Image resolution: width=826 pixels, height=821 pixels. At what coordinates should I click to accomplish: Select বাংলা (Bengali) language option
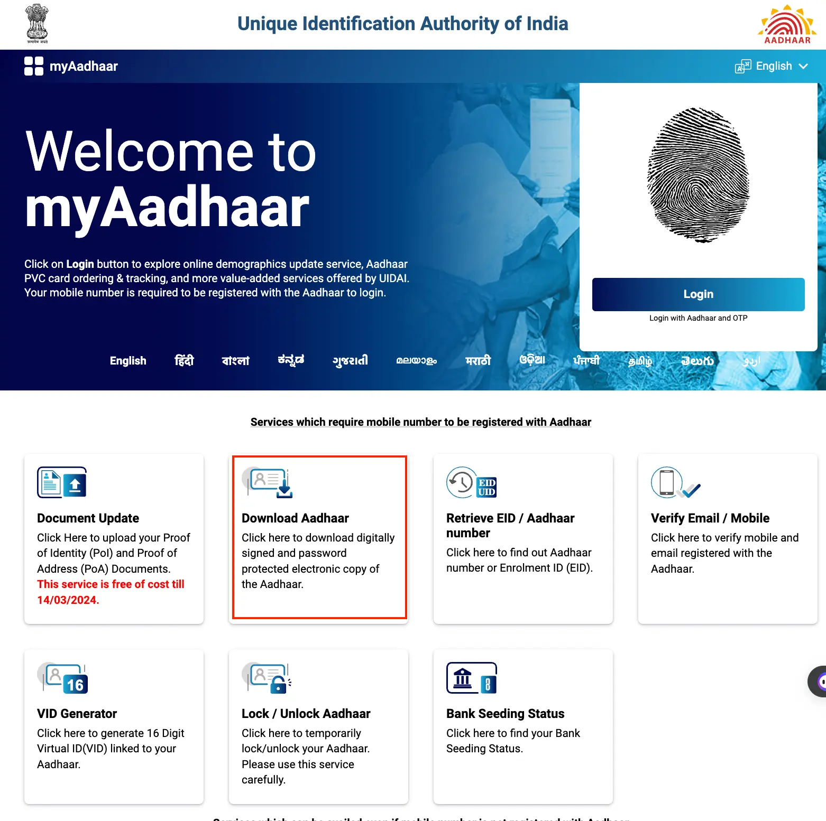pos(235,361)
